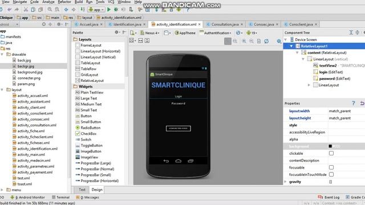Open the Messages tool window

(87, 198)
